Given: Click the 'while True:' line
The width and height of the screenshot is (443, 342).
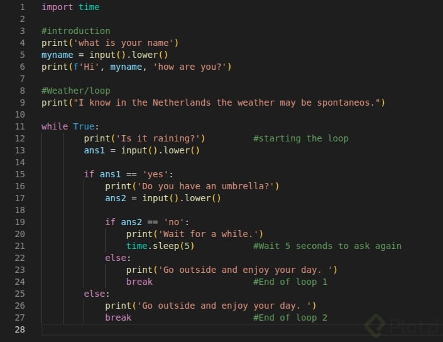Looking at the screenshot, I should tap(70, 126).
